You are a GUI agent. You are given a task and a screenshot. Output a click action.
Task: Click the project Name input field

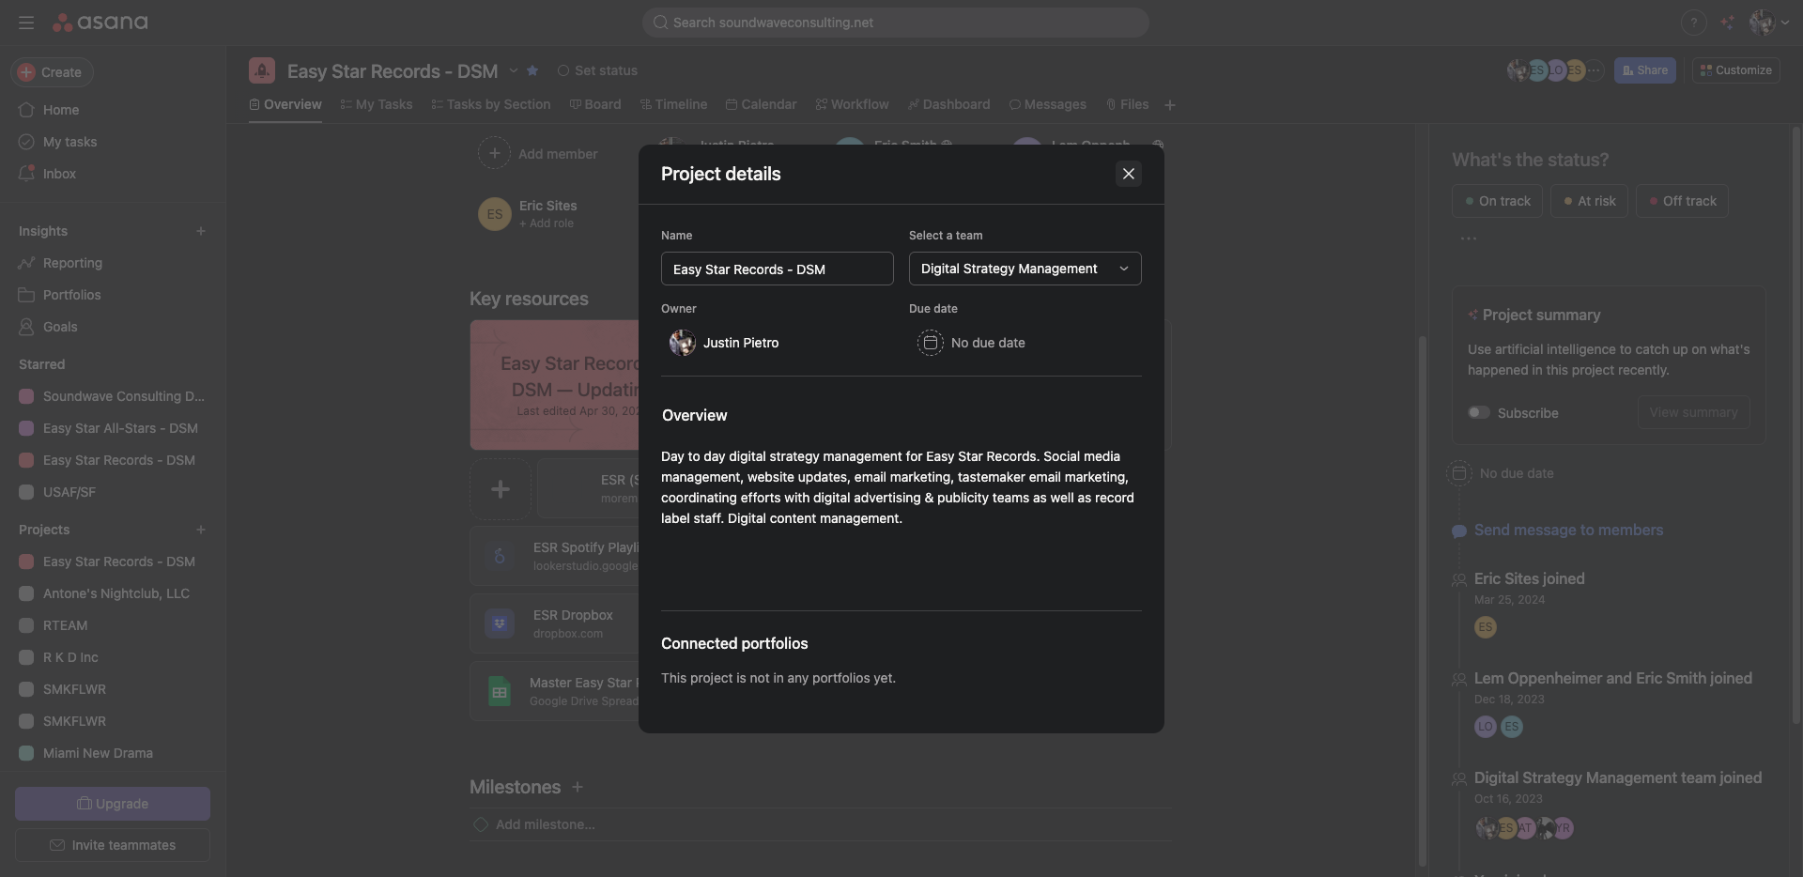[x=777, y=269]
